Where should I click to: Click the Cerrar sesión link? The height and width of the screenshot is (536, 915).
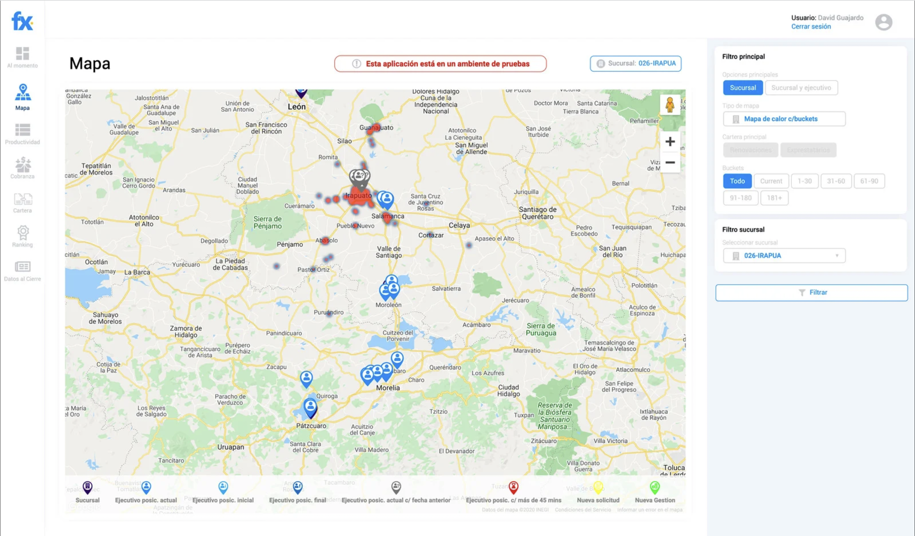point(811,26)
